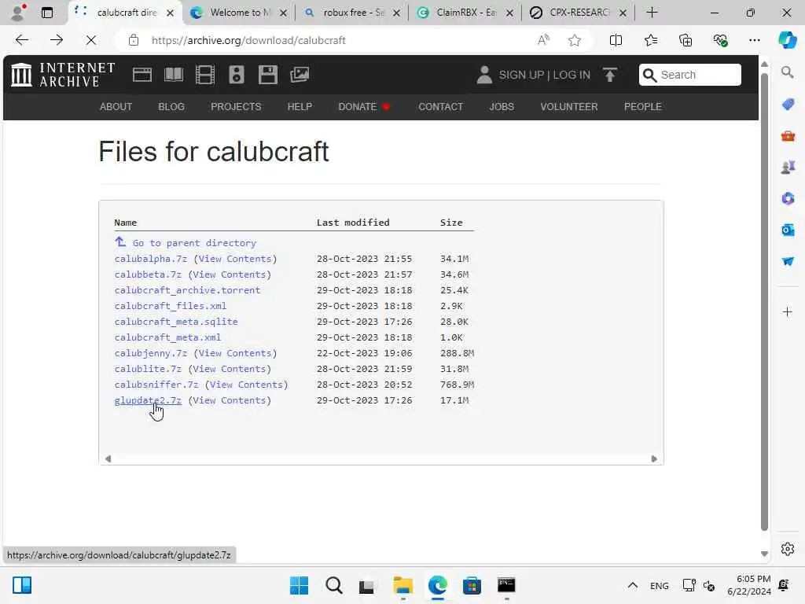Image resolution: width=805 pixels, height=604 pixels.
Task: Click the browser profile icon
Action: 18,13
